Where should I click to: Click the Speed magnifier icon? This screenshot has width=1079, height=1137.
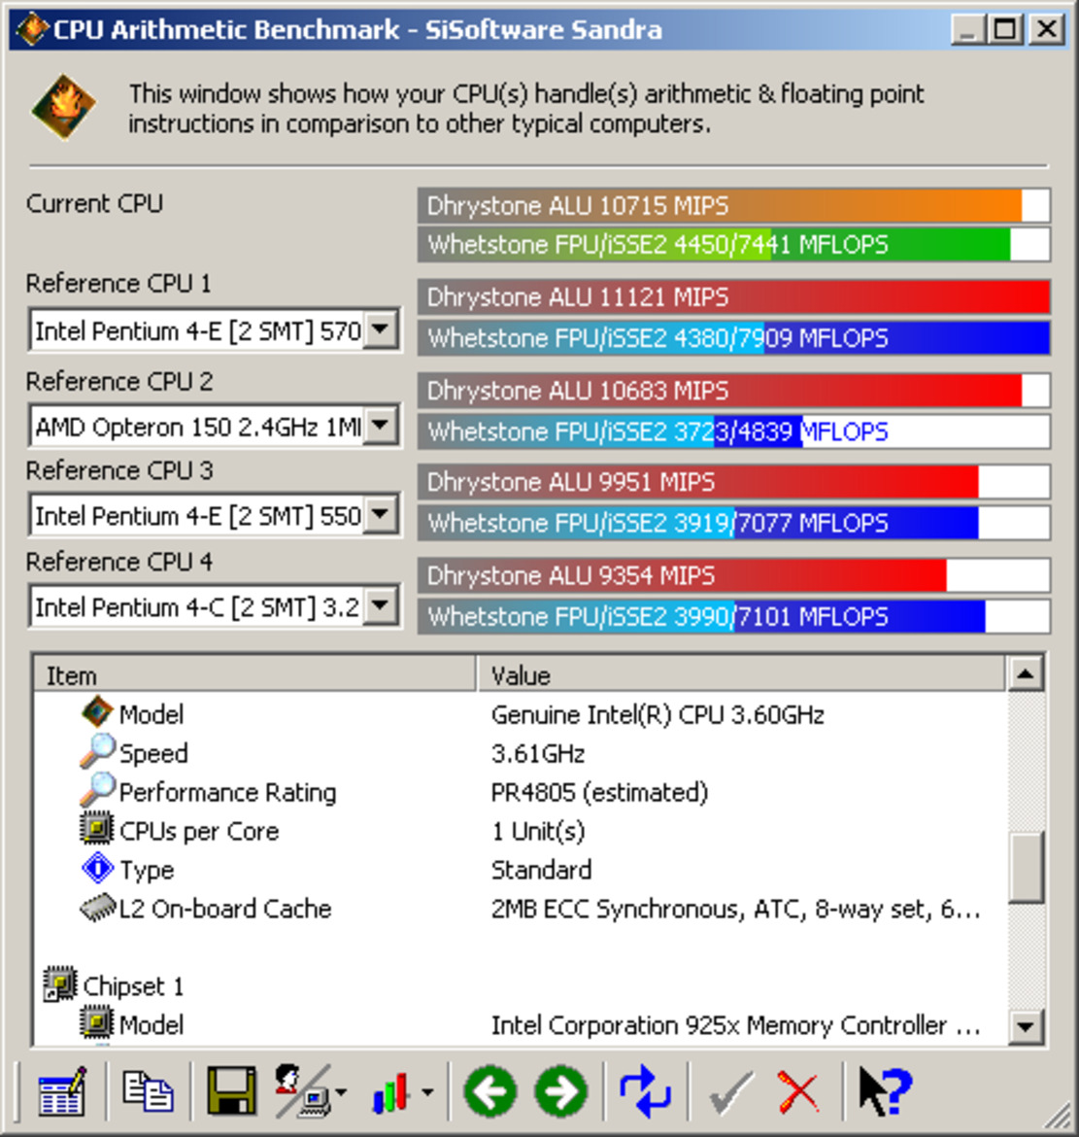click(97, 751)
